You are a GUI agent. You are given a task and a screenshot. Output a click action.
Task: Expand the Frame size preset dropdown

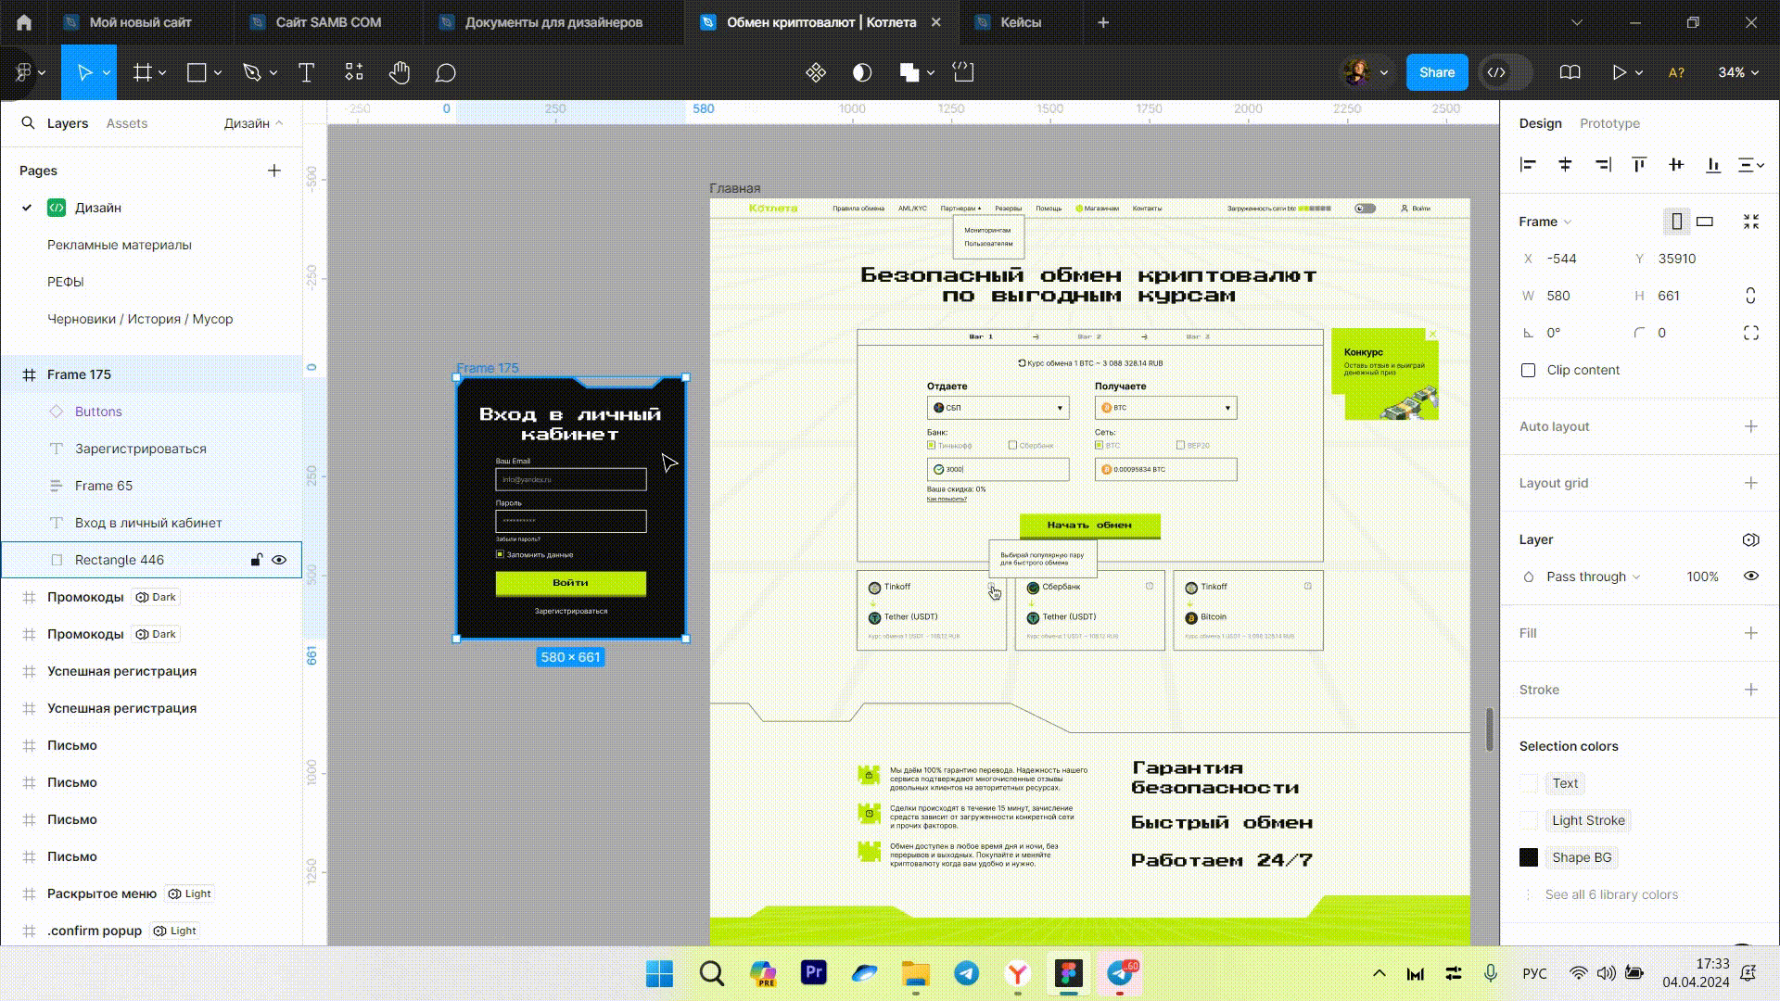click(1567, 222)
